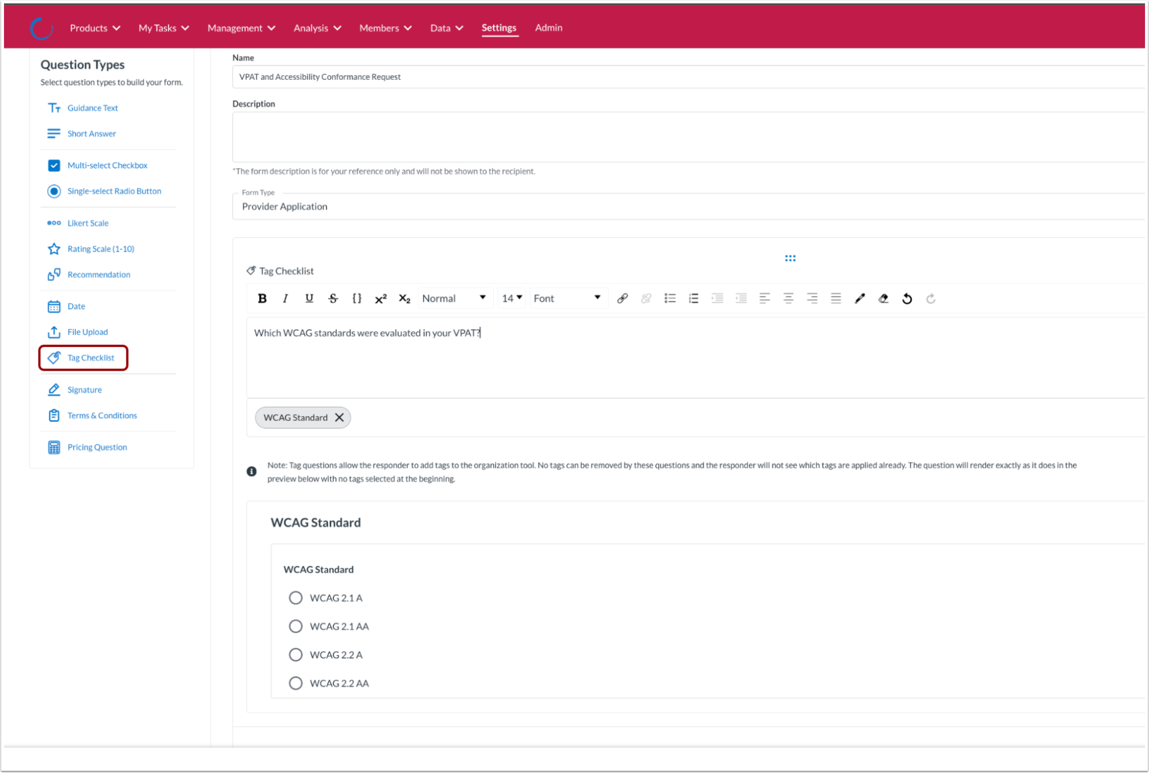The image size is (1149, 773).
Task: Open the Normal paragraph style dropdown
Action: (x=454, y=298)
